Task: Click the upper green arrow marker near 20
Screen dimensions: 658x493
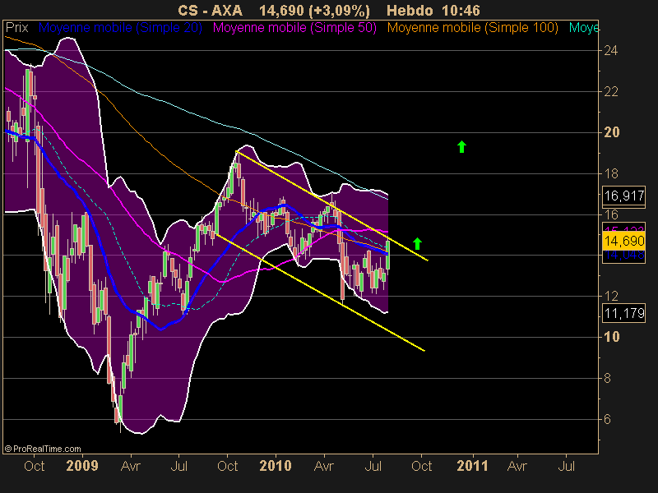Action: click(x=461, y=147)
